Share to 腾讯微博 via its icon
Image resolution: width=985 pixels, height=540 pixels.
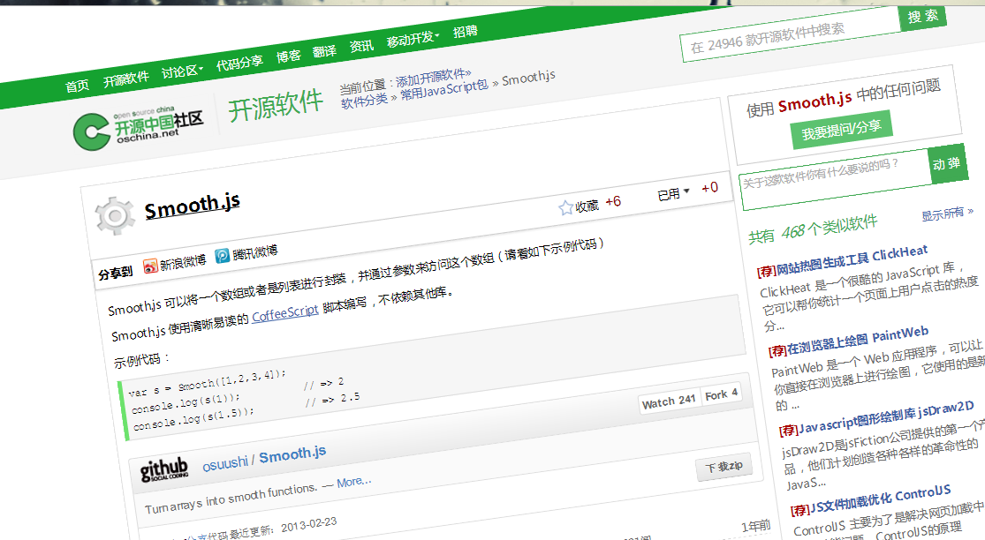(223, 255)
